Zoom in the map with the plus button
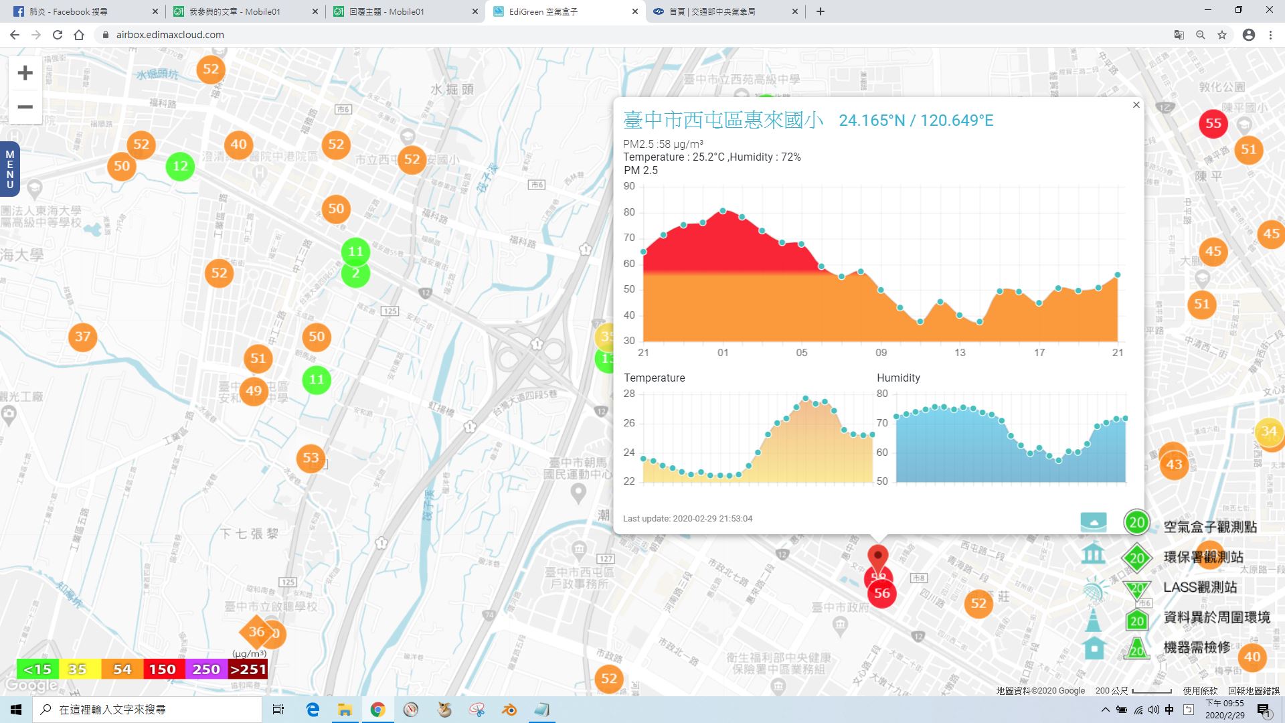Viewport: 1285px width, 723px height. click(25, 73)
